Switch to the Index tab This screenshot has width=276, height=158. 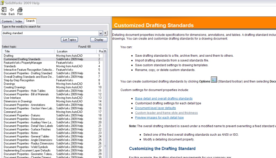[x=19, y=21]
